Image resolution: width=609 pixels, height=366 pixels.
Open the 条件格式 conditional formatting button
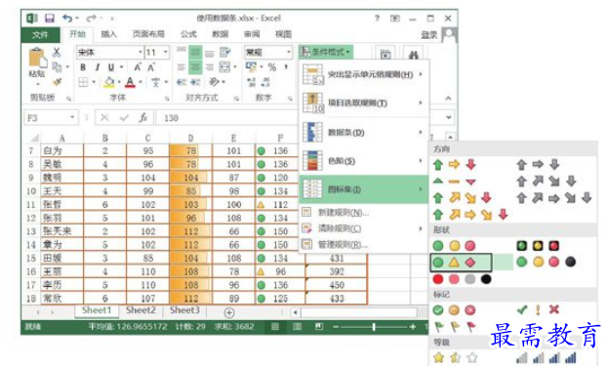[325, 52]
